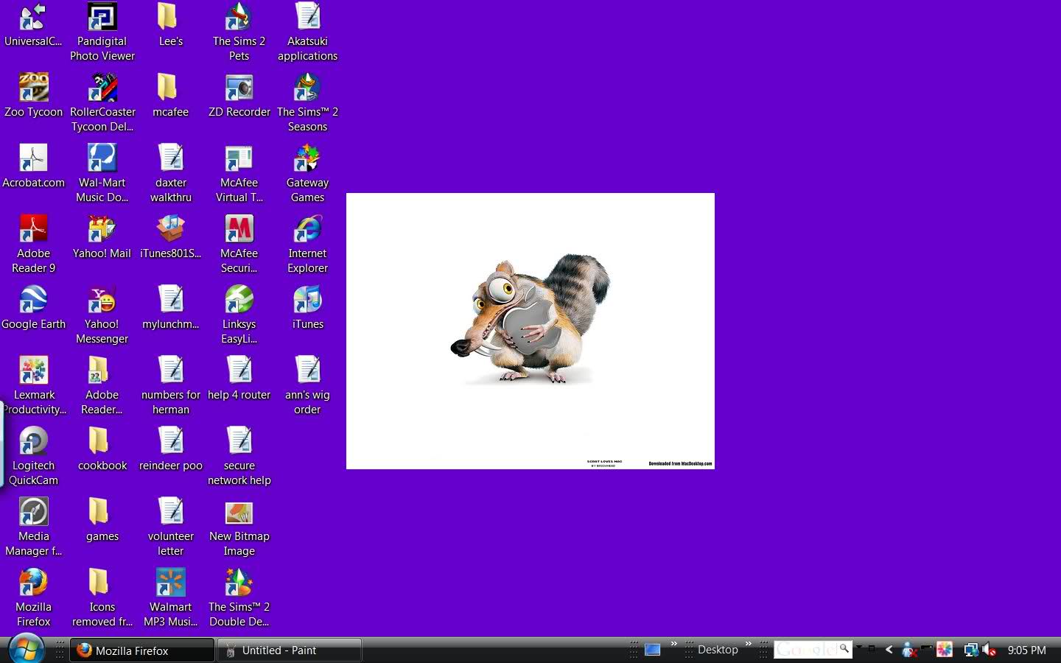Select numbers for herman document
Viewport: 1061px width, 663px height.
tap(170, 385)
